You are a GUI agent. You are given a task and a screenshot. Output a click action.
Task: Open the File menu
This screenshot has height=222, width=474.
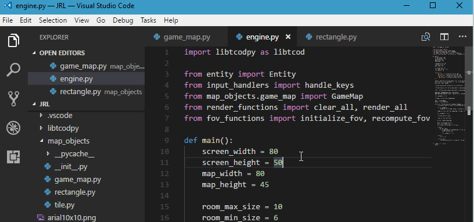8,20
